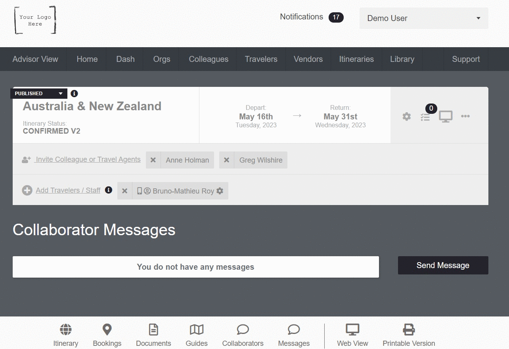Viewport: 509px width, 349px height.
Task: Open the Messages chat bubble icon
Action: [294, 329]
